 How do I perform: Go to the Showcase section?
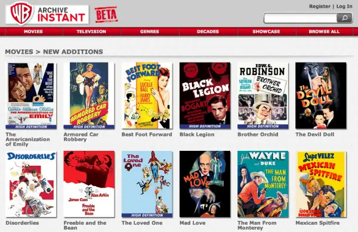coord(266,32)
